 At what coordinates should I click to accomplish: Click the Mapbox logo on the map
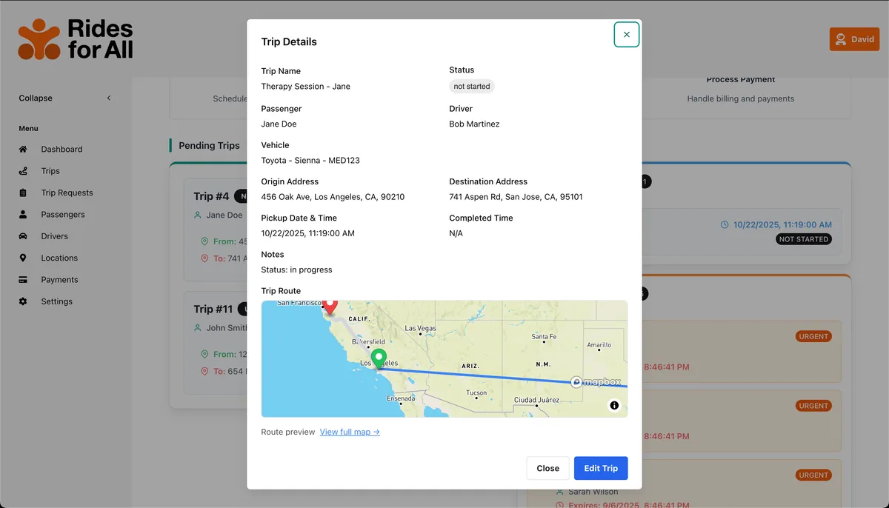click(595, 382)
